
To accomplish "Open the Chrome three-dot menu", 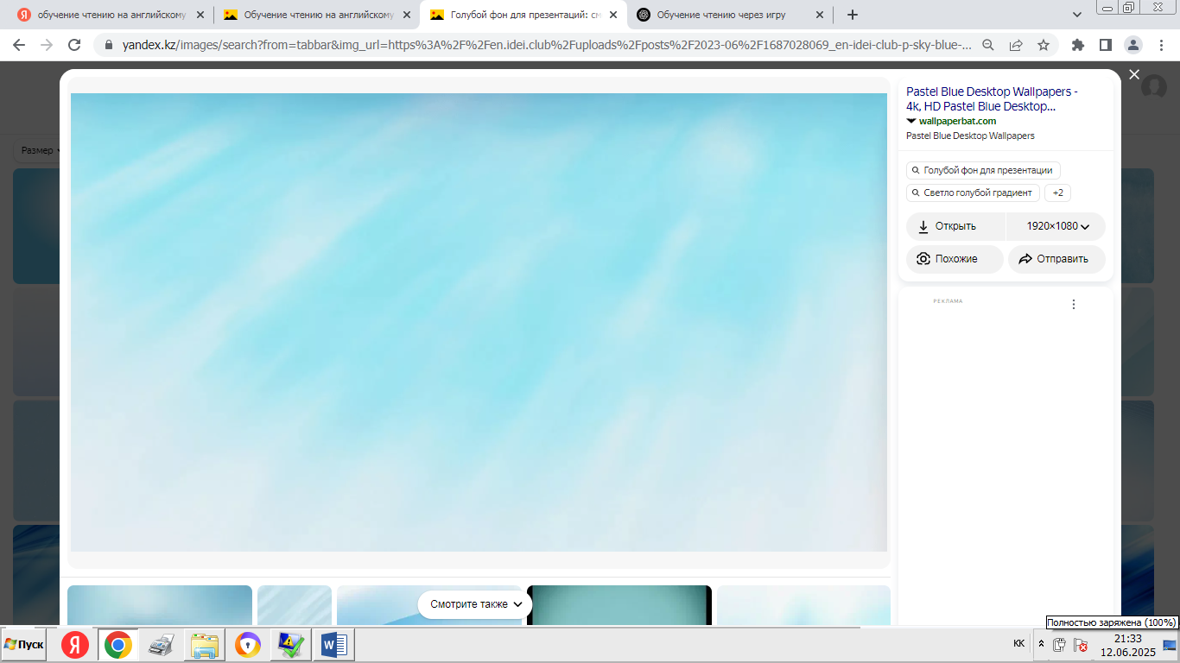I will [x=1160, y=45].
